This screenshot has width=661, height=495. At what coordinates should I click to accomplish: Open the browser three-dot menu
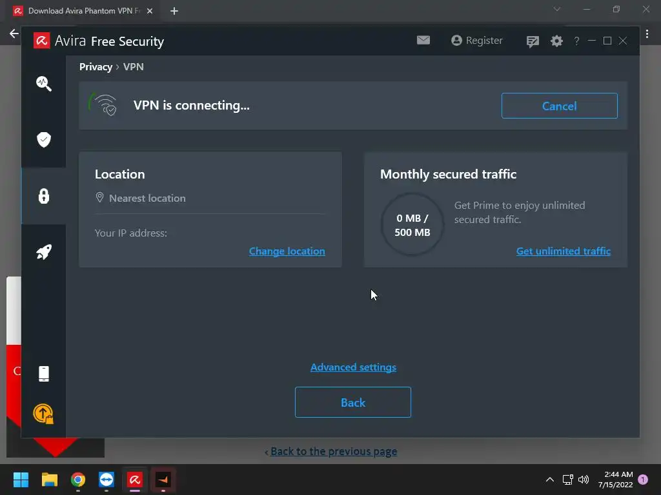pos(647,34)
